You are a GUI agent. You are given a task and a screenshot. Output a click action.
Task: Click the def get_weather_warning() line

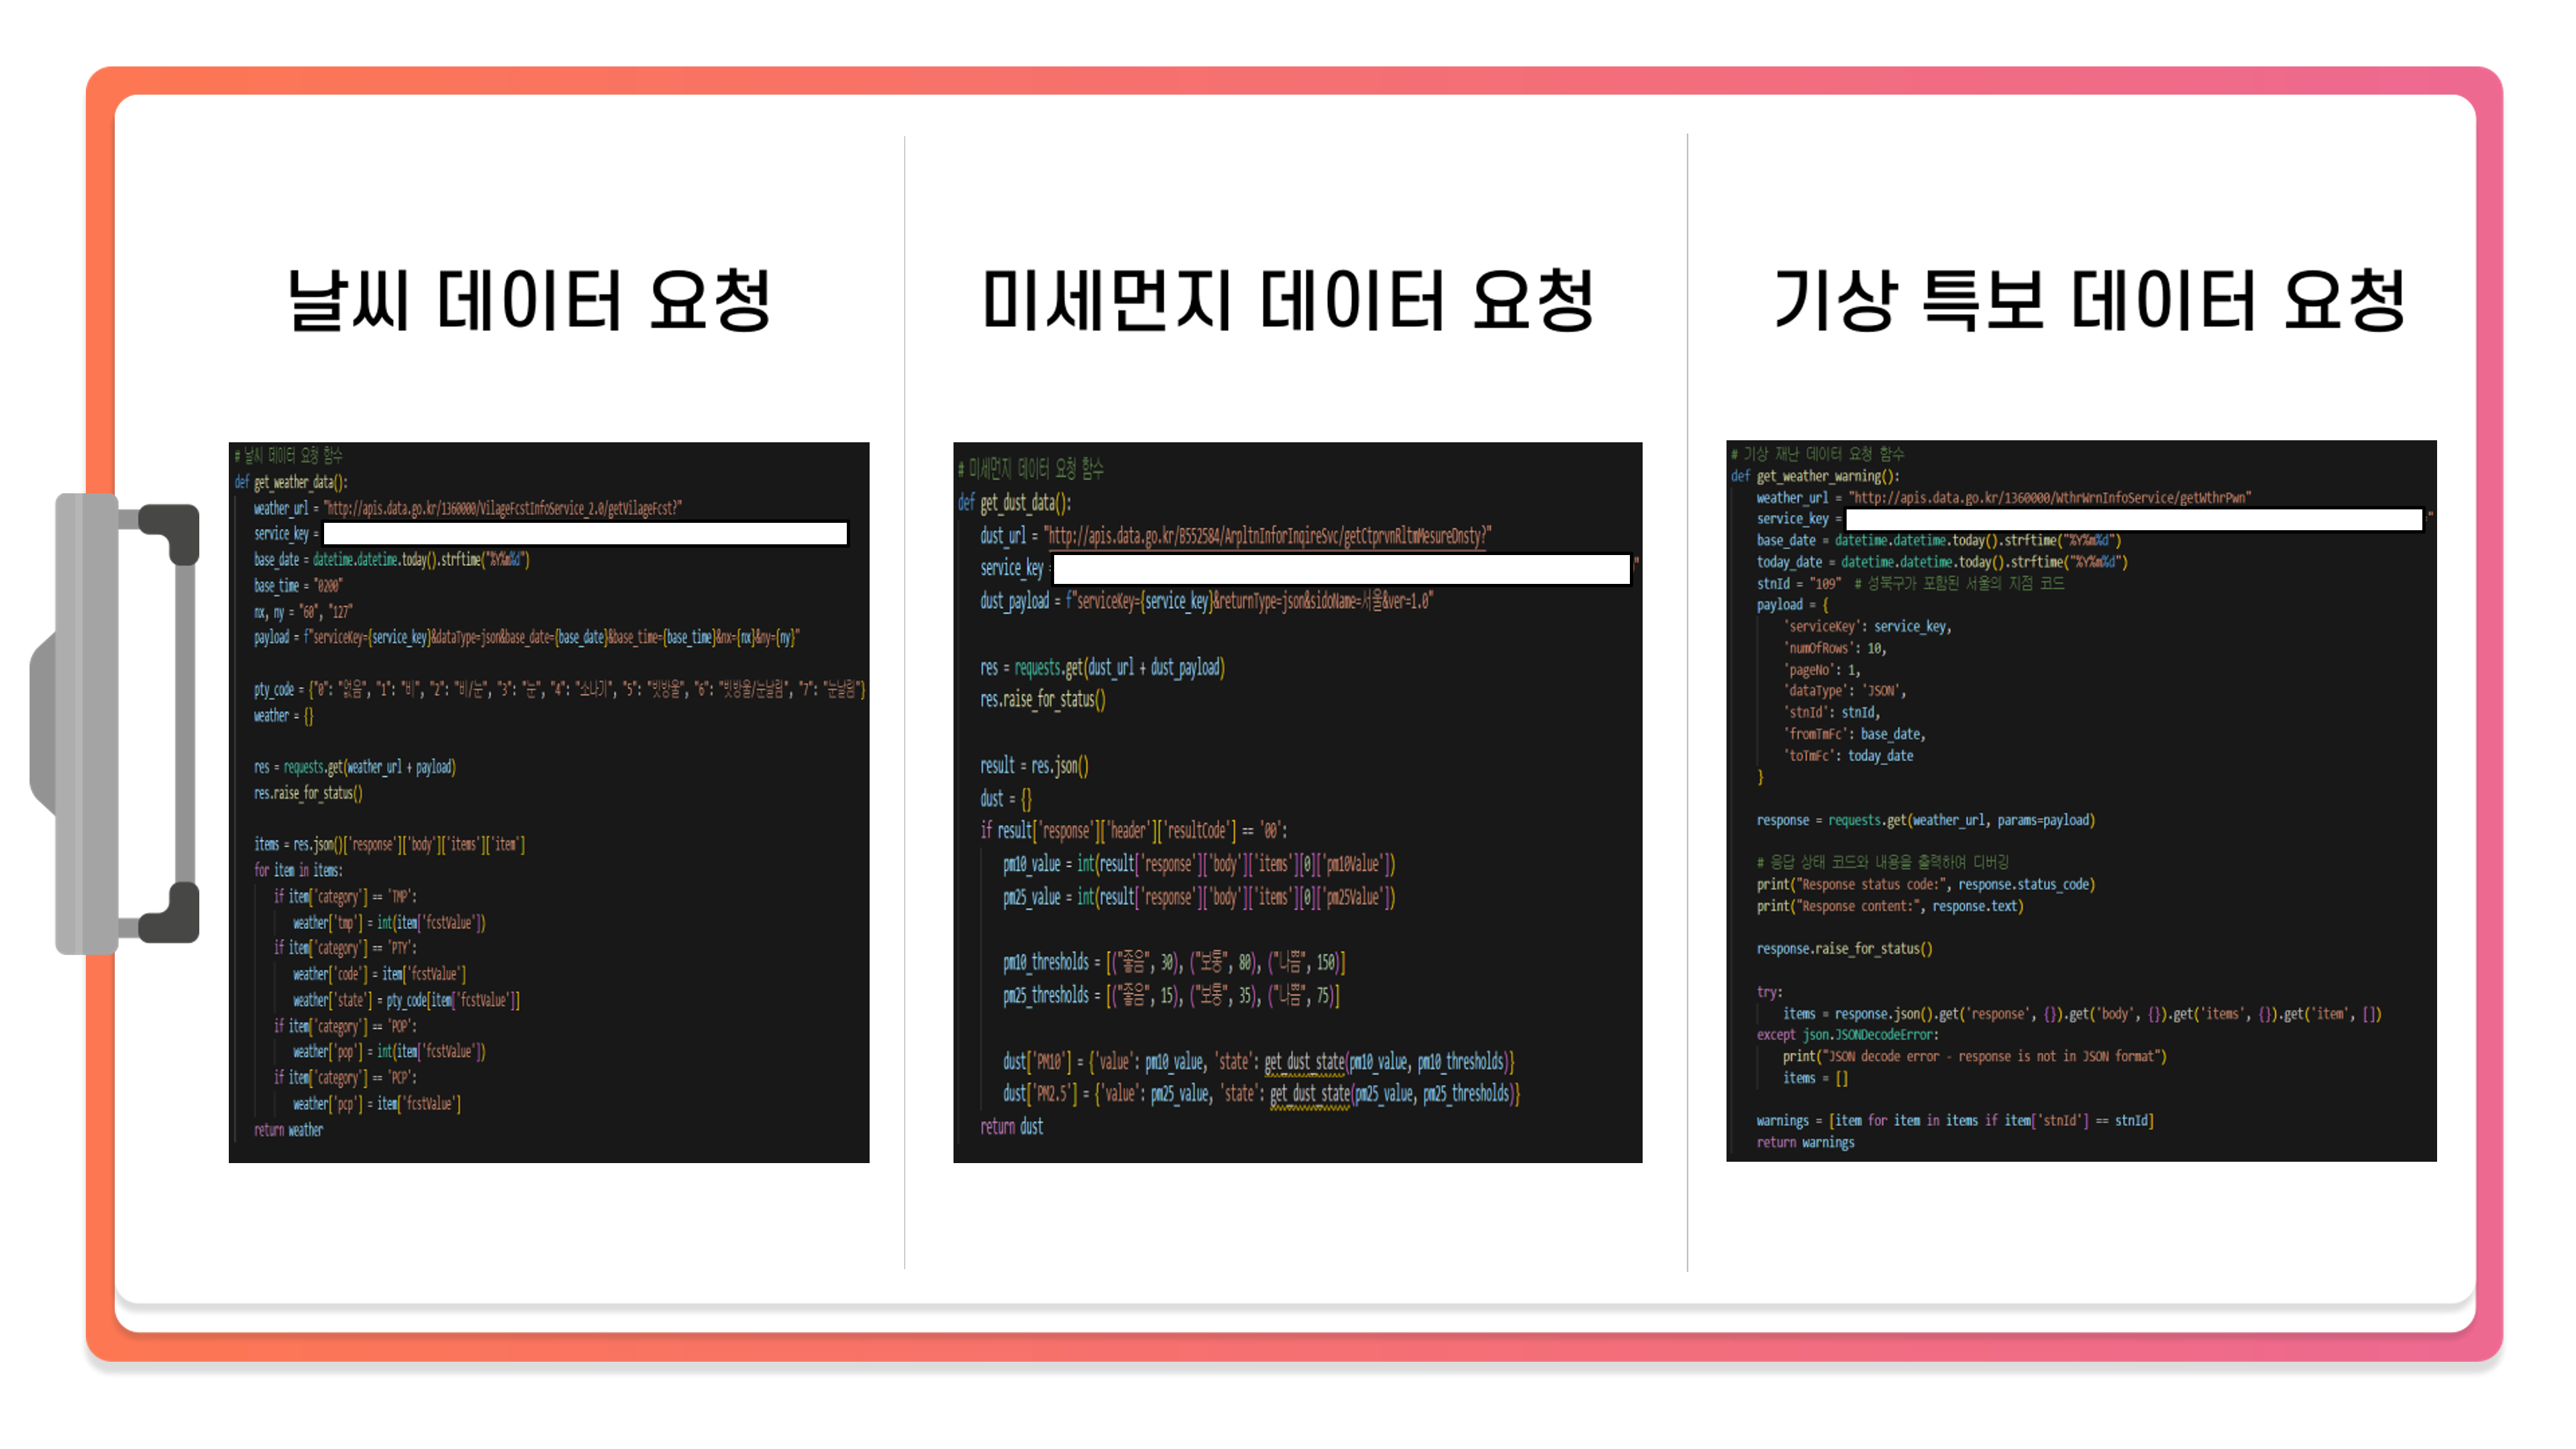pyautogui.click(x=1815, y=476)
